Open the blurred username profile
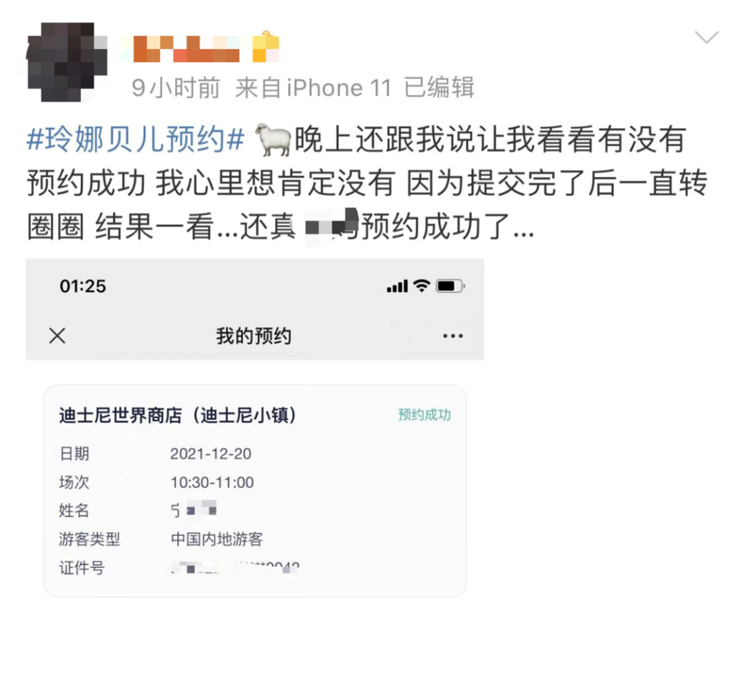744x679 pixels. click(x=200, y=48)
